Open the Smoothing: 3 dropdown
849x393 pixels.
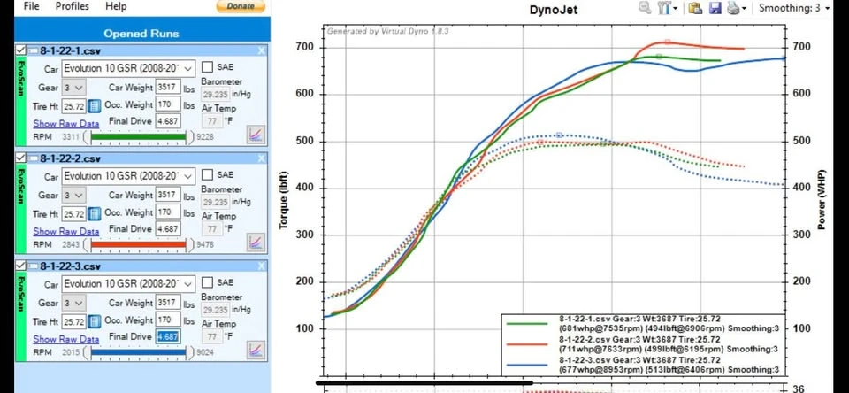click(794, 8)
